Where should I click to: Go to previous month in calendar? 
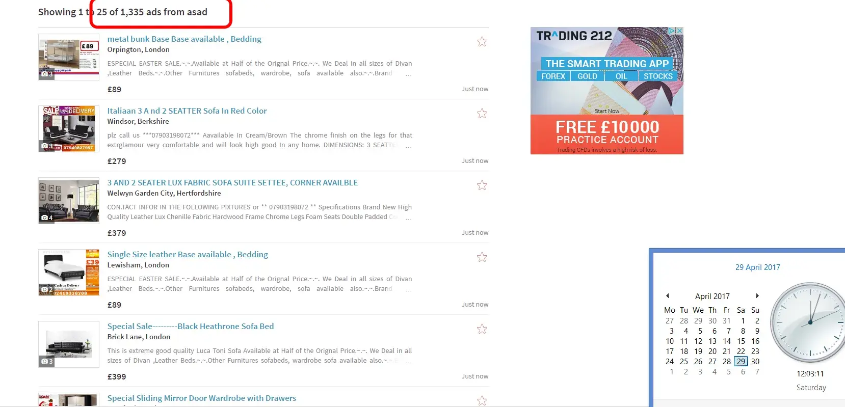(667, 296)
